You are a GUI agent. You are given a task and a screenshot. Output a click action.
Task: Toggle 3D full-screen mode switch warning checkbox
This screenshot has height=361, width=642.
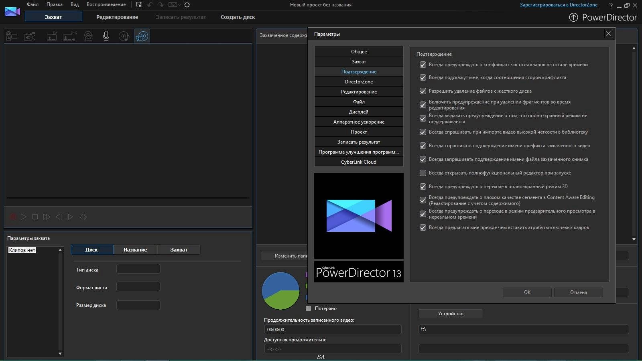pyautogui.click(x=423, y=187)
